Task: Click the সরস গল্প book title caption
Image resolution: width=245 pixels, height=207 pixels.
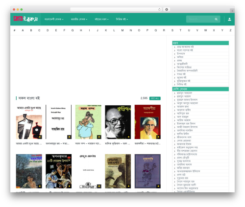Action: click(88, 143)
